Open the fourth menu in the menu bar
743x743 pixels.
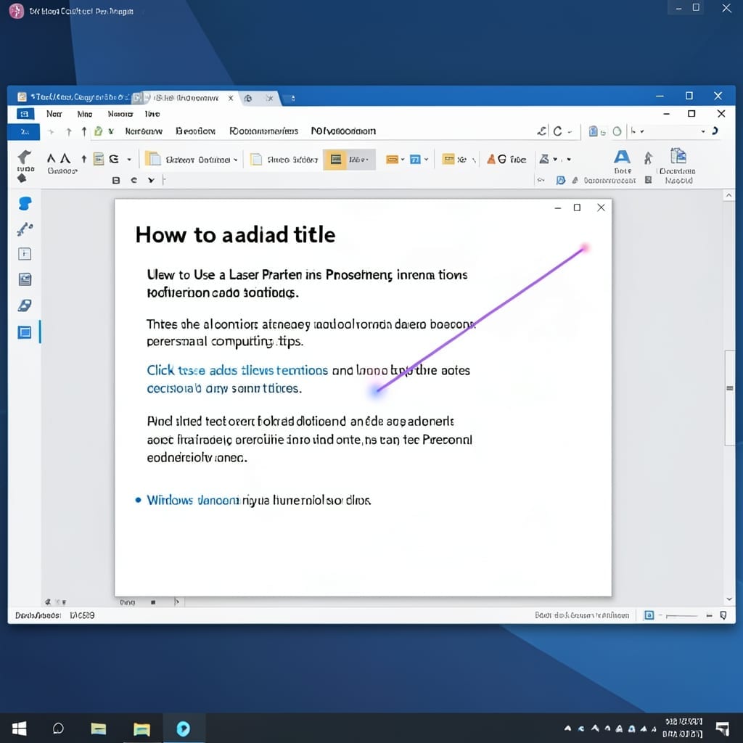152,114
